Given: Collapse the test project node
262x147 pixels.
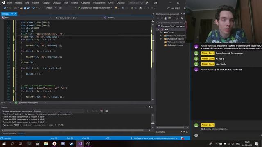Looking at the screenshot, I should pos(158,29).
